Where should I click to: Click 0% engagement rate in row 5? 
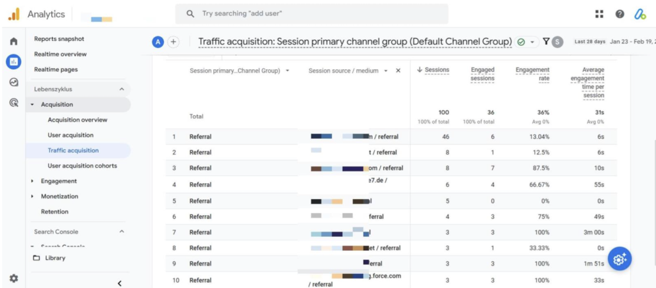(545, 201)
